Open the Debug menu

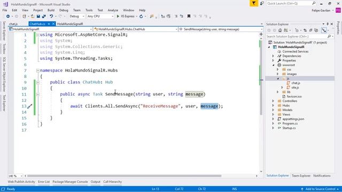(x=64, y=10)
